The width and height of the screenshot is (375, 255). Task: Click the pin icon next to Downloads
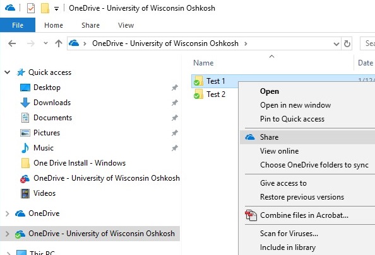[175, 103]
